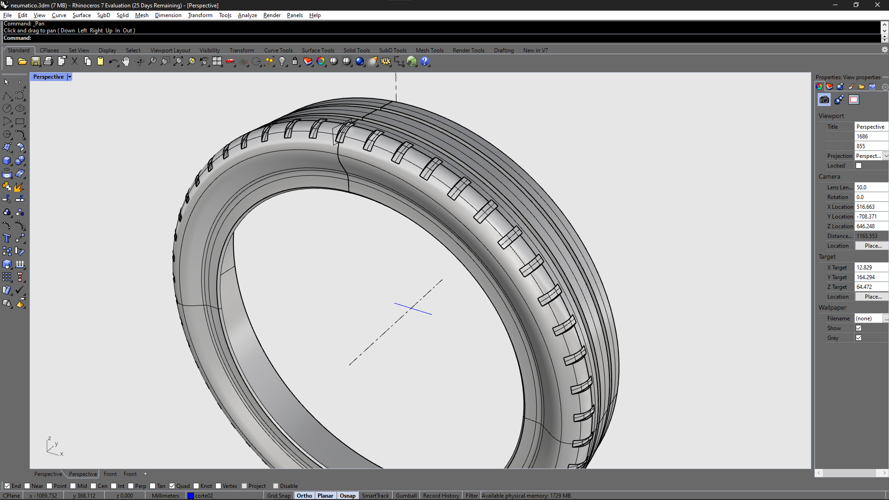Switch to the Mesh Tools toolbar tab

pos(429,50)
